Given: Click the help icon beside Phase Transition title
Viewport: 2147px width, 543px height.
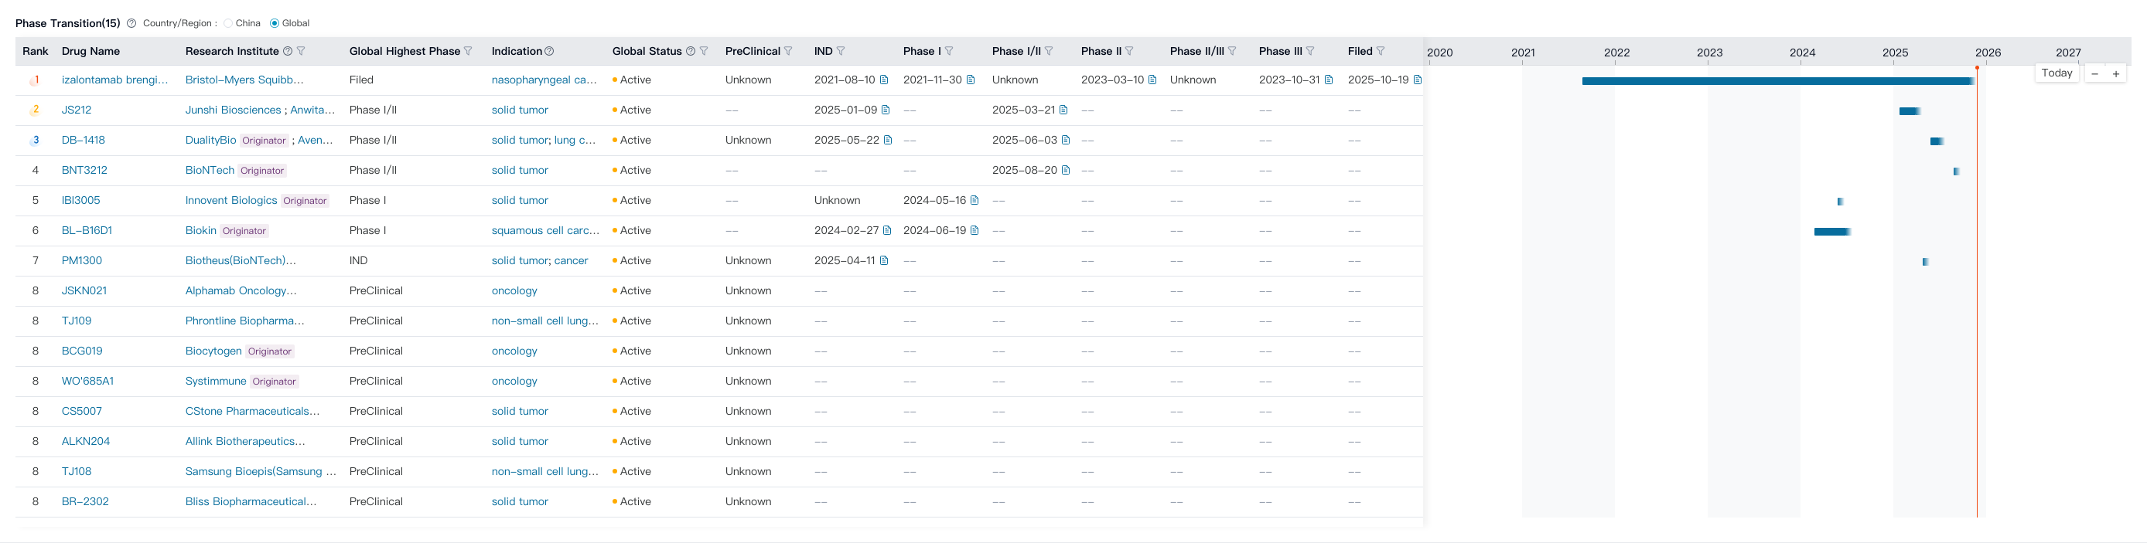Looking at the screenshot, I should 131,23.
